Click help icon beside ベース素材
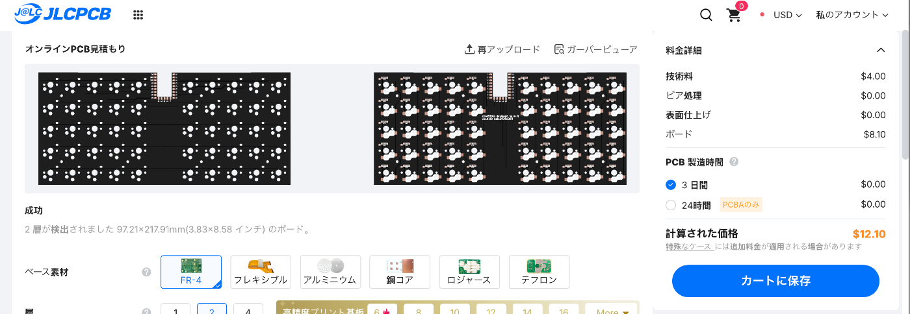 point(146,272)
